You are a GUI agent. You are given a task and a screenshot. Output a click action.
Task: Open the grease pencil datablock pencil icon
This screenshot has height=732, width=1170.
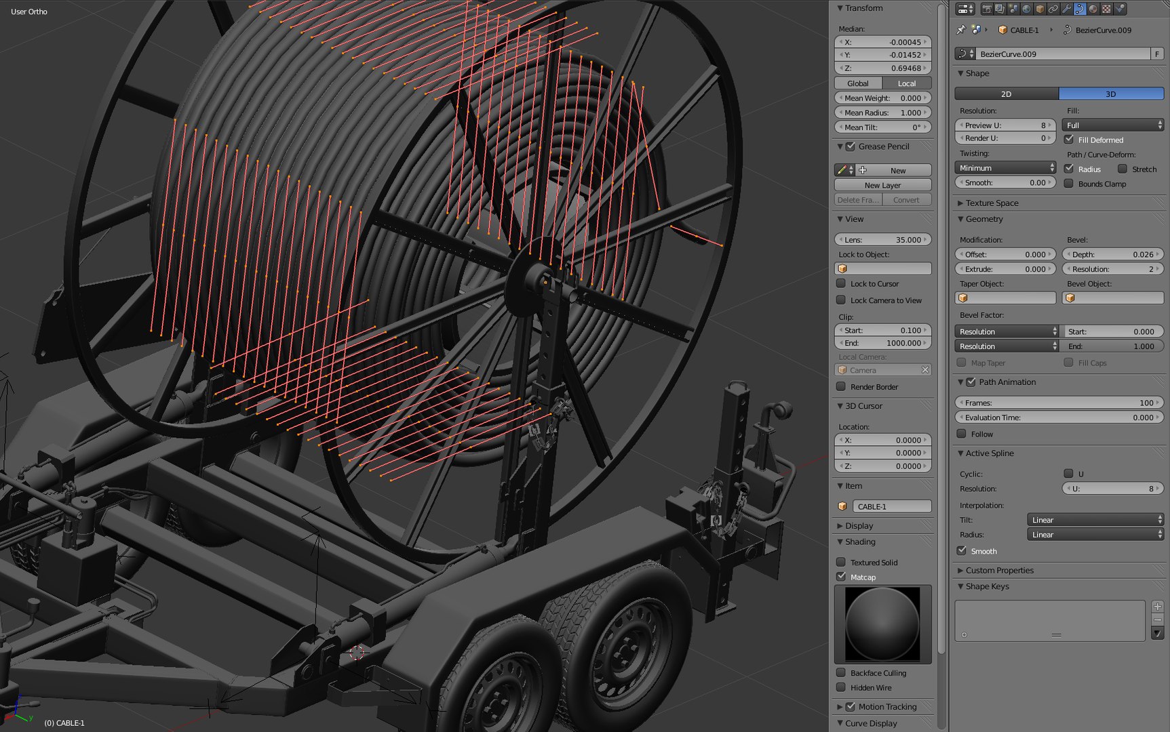[844, 170]
